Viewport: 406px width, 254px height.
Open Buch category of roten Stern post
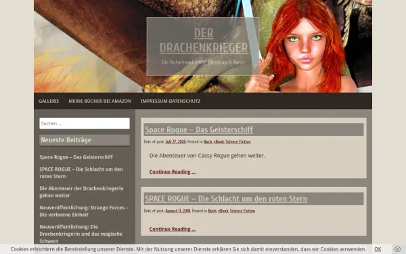tap(212, 211)
